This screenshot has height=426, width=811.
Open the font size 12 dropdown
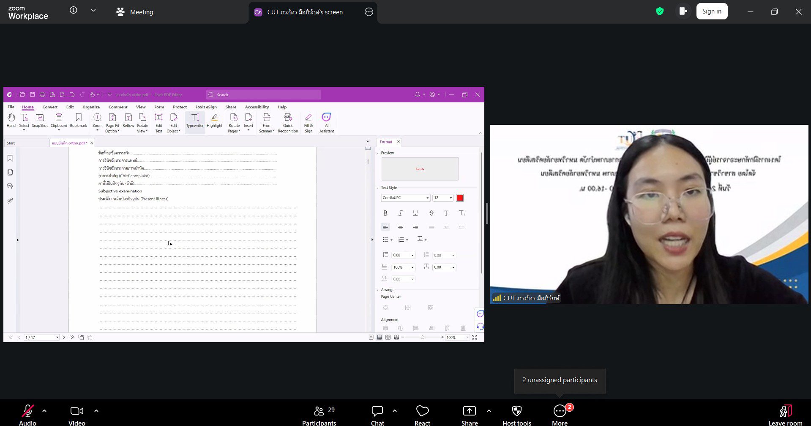451,198
